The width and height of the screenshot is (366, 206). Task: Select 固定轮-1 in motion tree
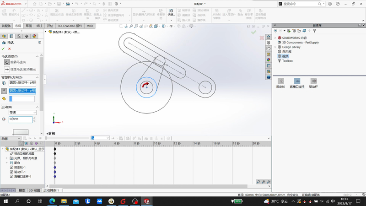coord(20,168)
